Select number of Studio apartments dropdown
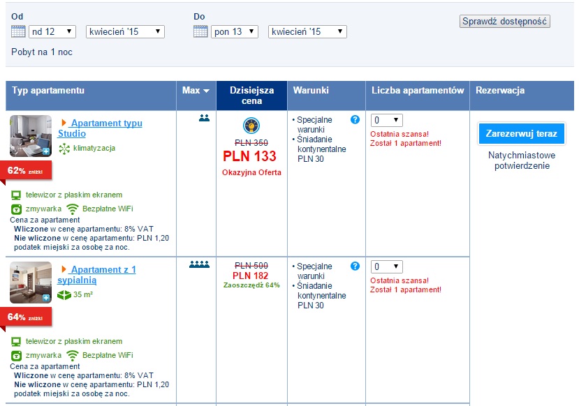579x406 pixels. coord(387,120)
